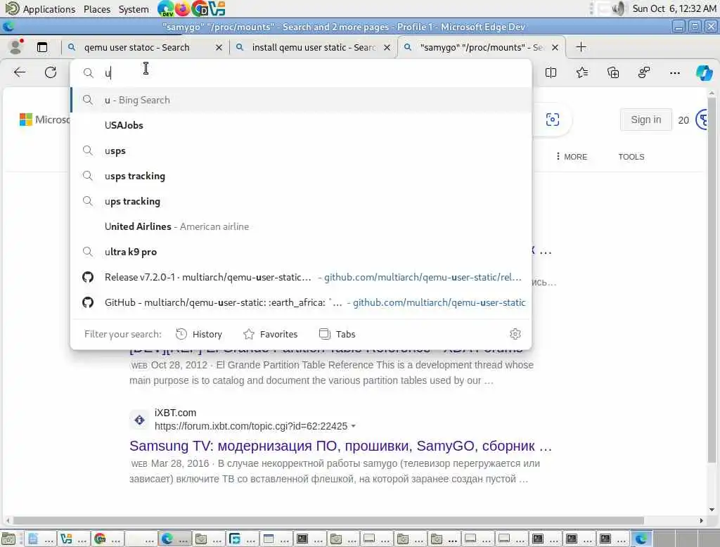The width and height of the screenshot is (720, 547).
Task: Choose the 'usps' suggestion
Action: 301,150
